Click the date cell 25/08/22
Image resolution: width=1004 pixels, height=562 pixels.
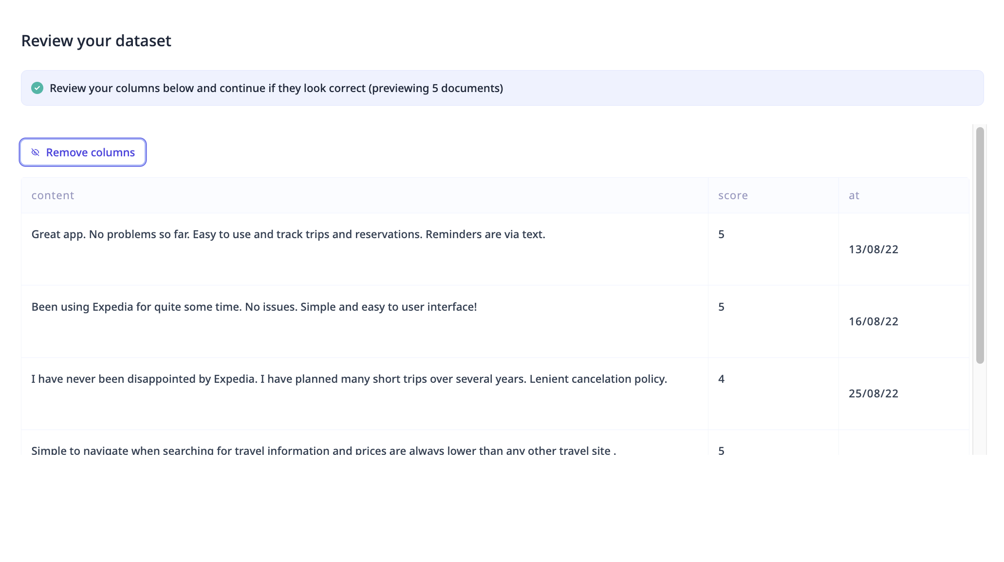click(x=874, y=393)
